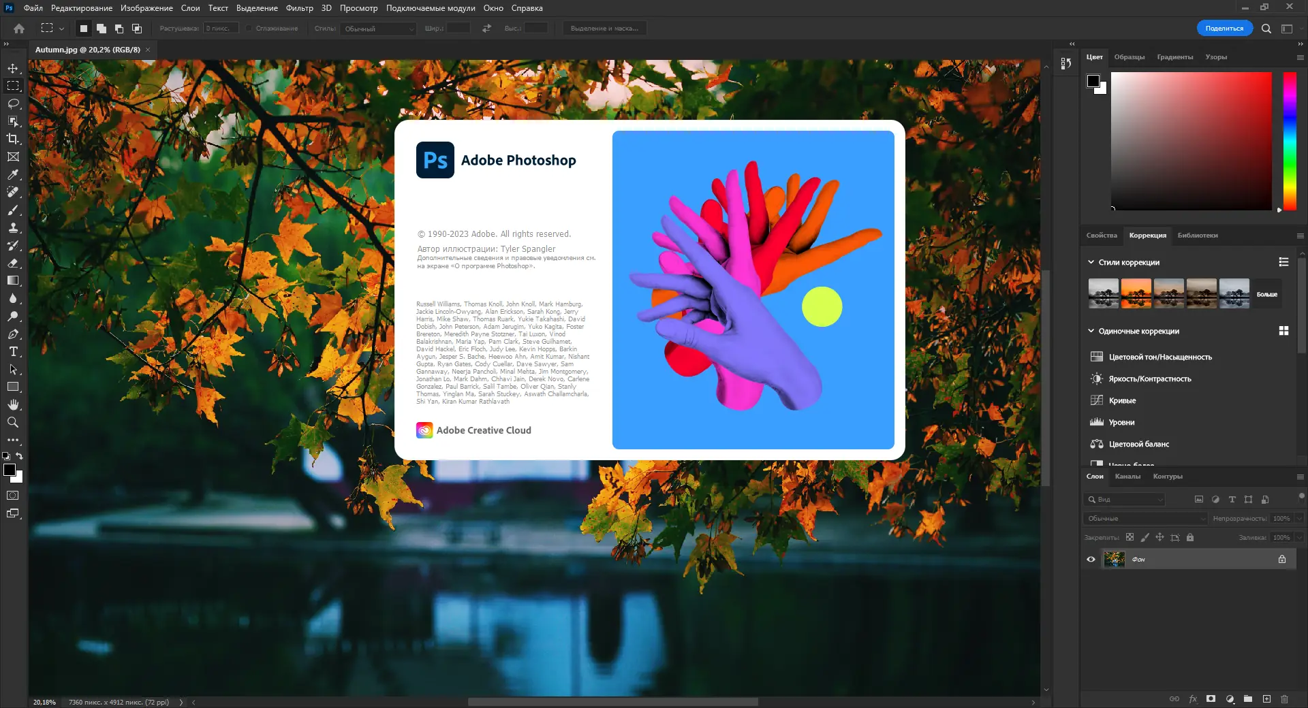Select the Autumn.jpg document tab
The image size is (1308, 708).
click(x=89, y=49)
